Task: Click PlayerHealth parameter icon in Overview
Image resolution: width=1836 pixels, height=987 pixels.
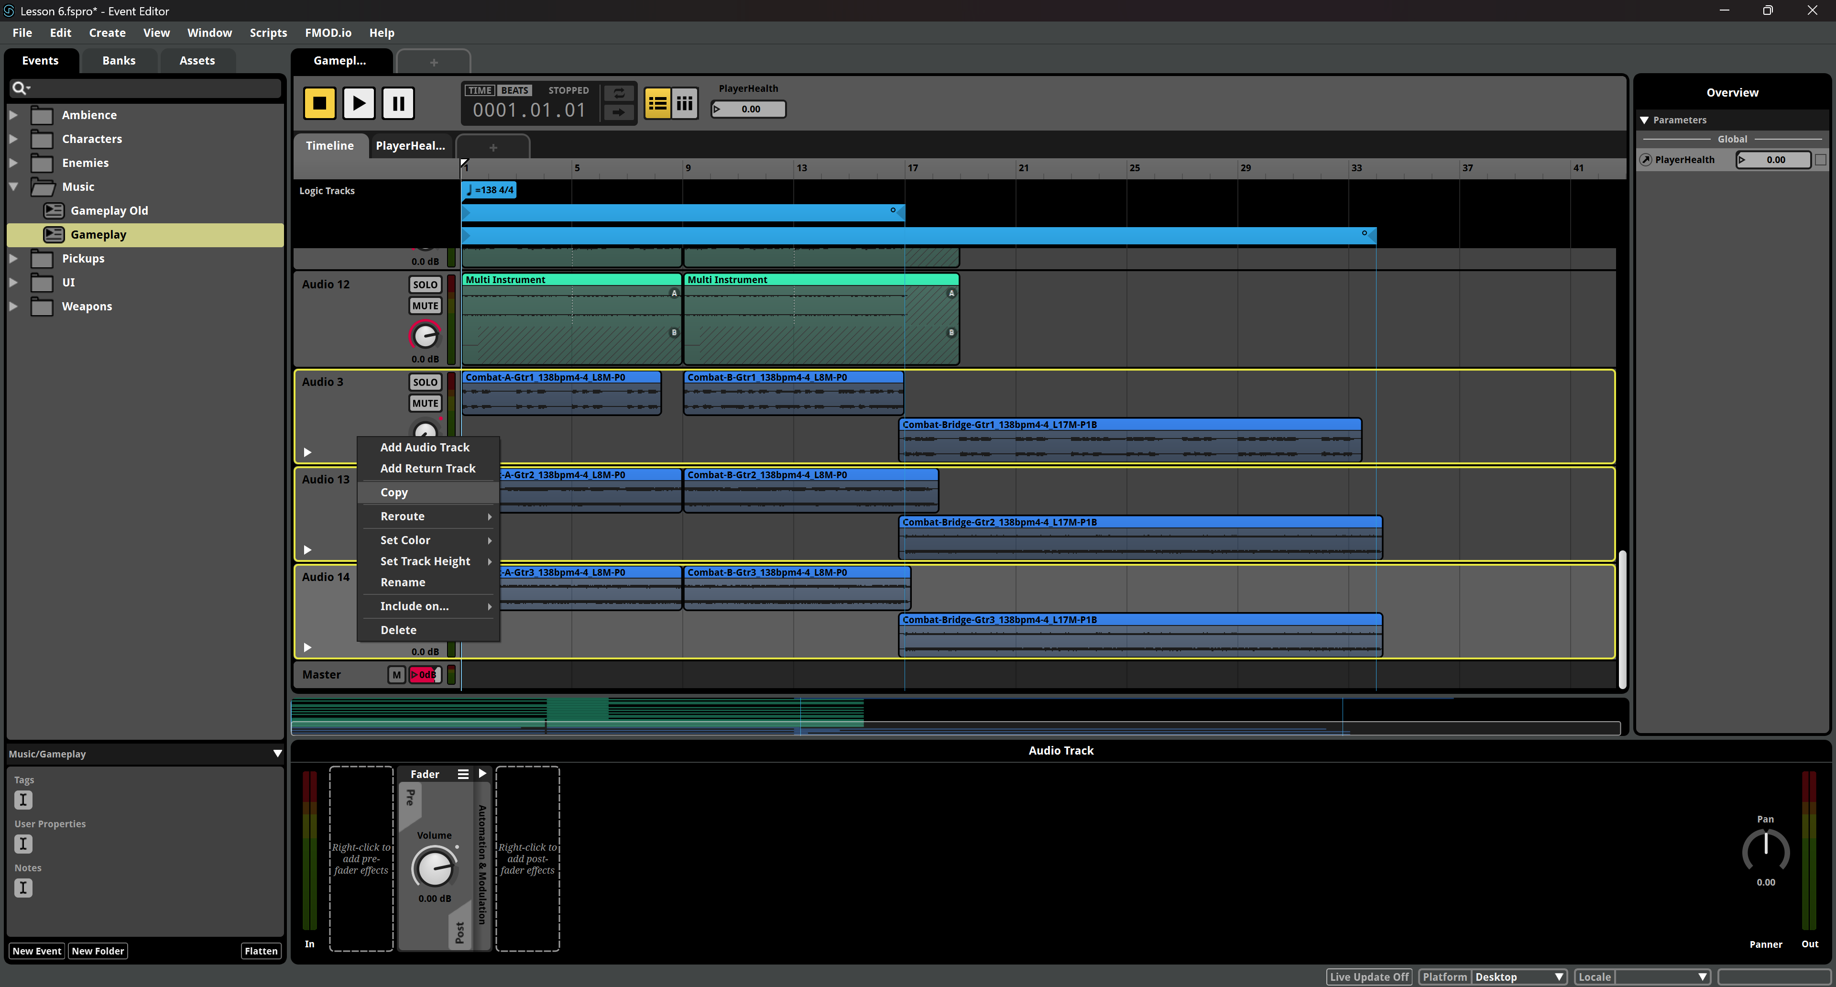Action: (x=1646, y=160)
